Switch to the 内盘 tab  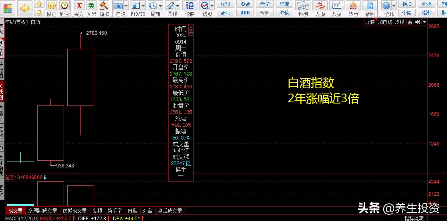pyautogui.click(x=133, y=211)
